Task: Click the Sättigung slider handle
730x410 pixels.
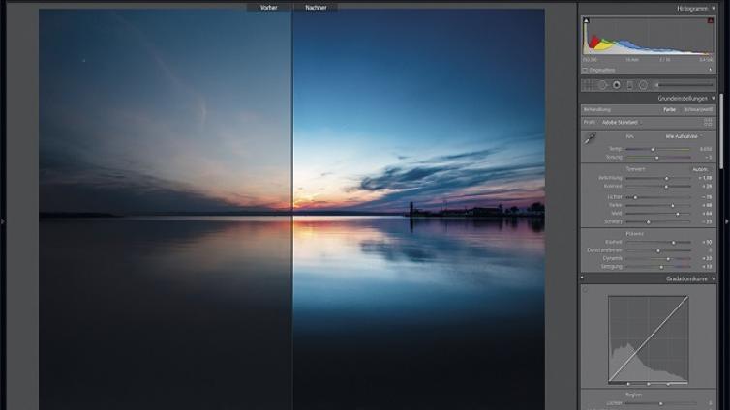Action: 661,267
